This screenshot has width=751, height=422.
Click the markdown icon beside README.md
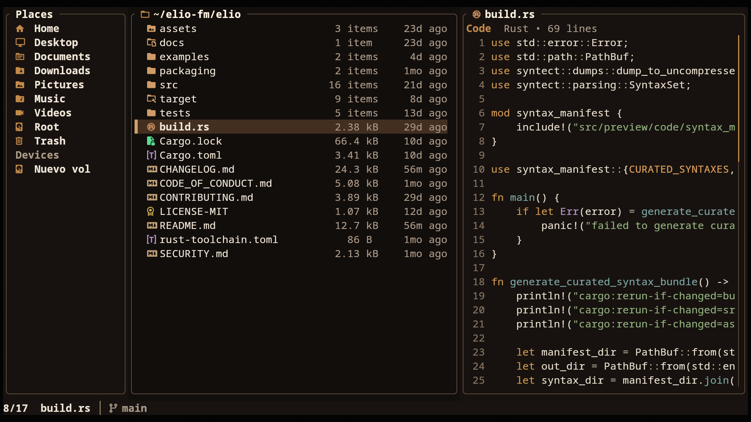coord(152,225)
